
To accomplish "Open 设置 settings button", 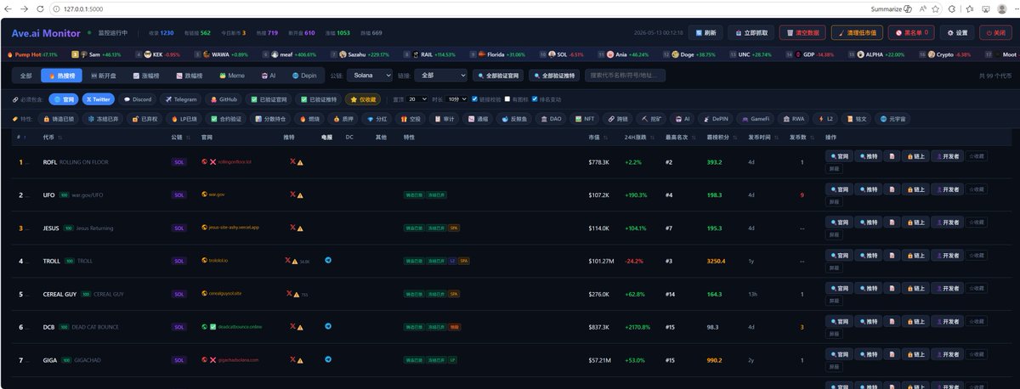I will pyautogui.click(x=957, y=33).
